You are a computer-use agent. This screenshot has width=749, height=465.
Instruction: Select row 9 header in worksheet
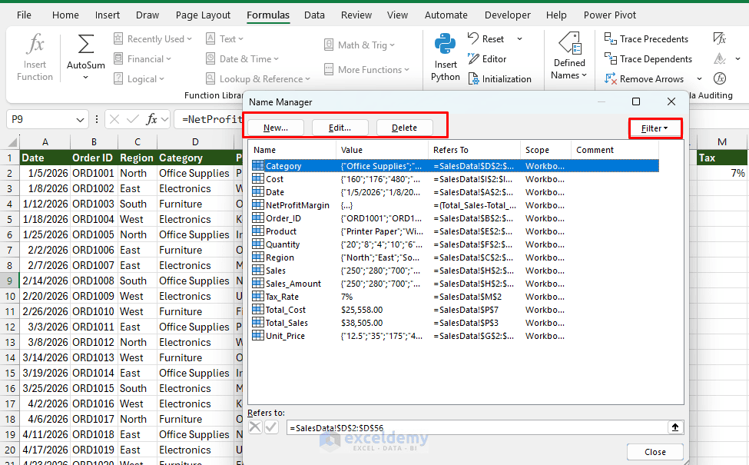click(x=9, y=281)
